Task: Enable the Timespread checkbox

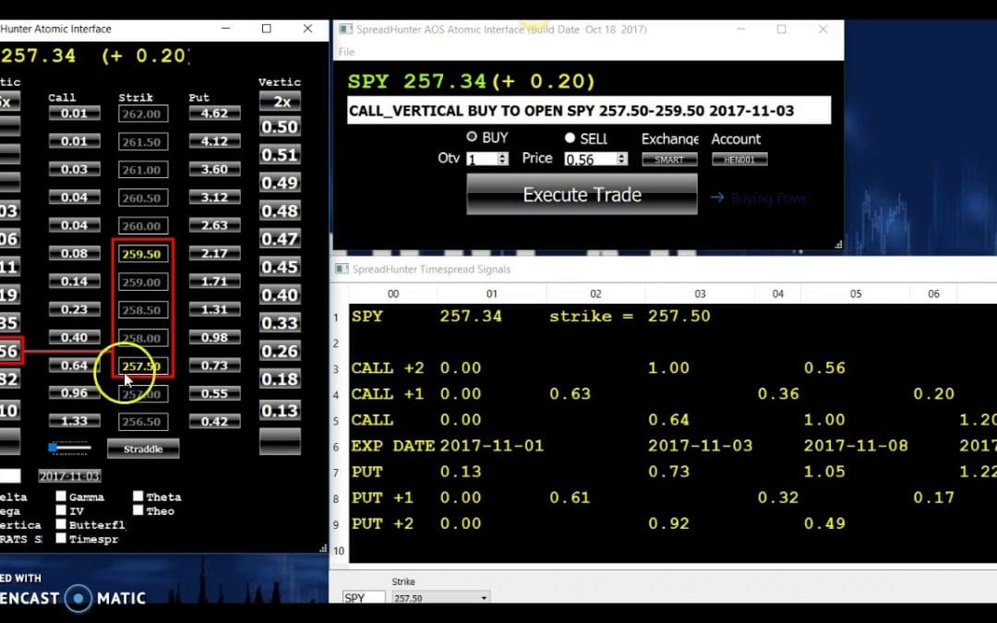Action: point(61,538)
